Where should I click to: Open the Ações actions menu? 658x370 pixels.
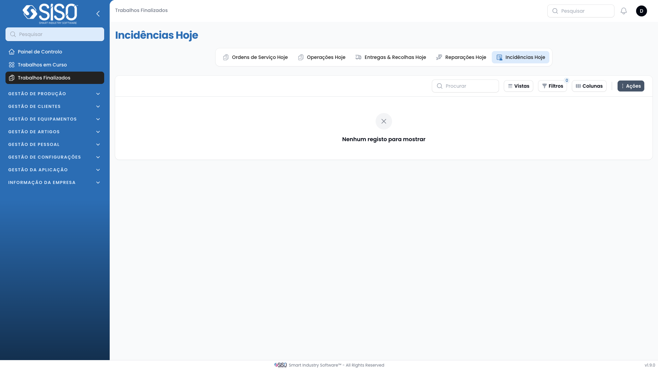pos(631,86)
